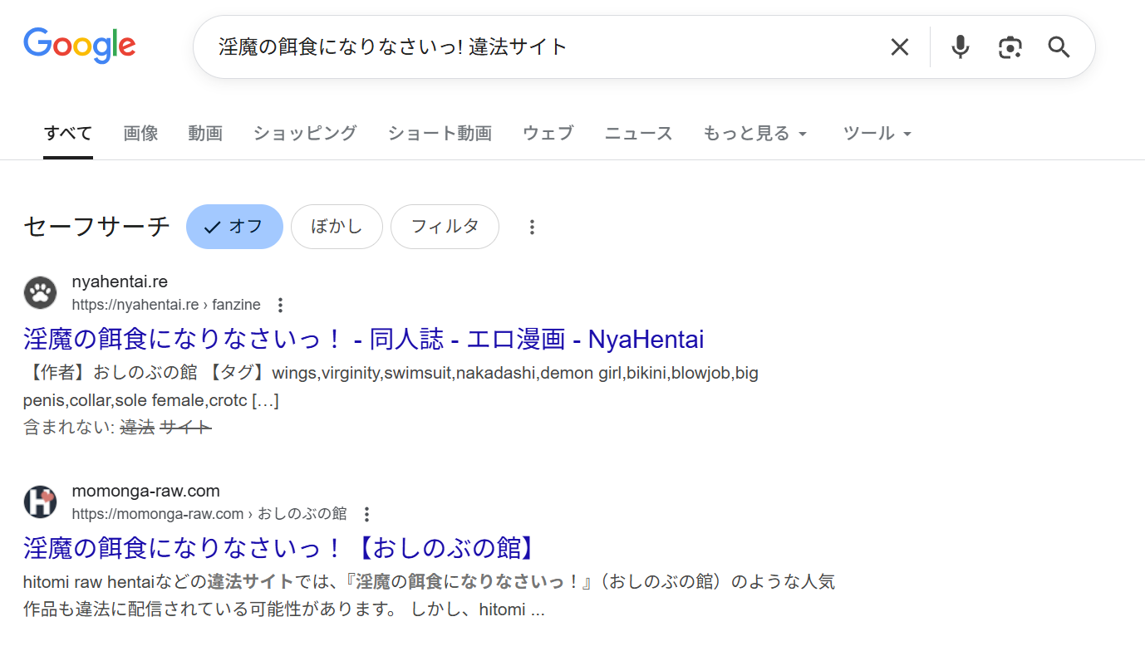
Task: Click the three-dot menu on the momonga result
Action: (366, 514)
